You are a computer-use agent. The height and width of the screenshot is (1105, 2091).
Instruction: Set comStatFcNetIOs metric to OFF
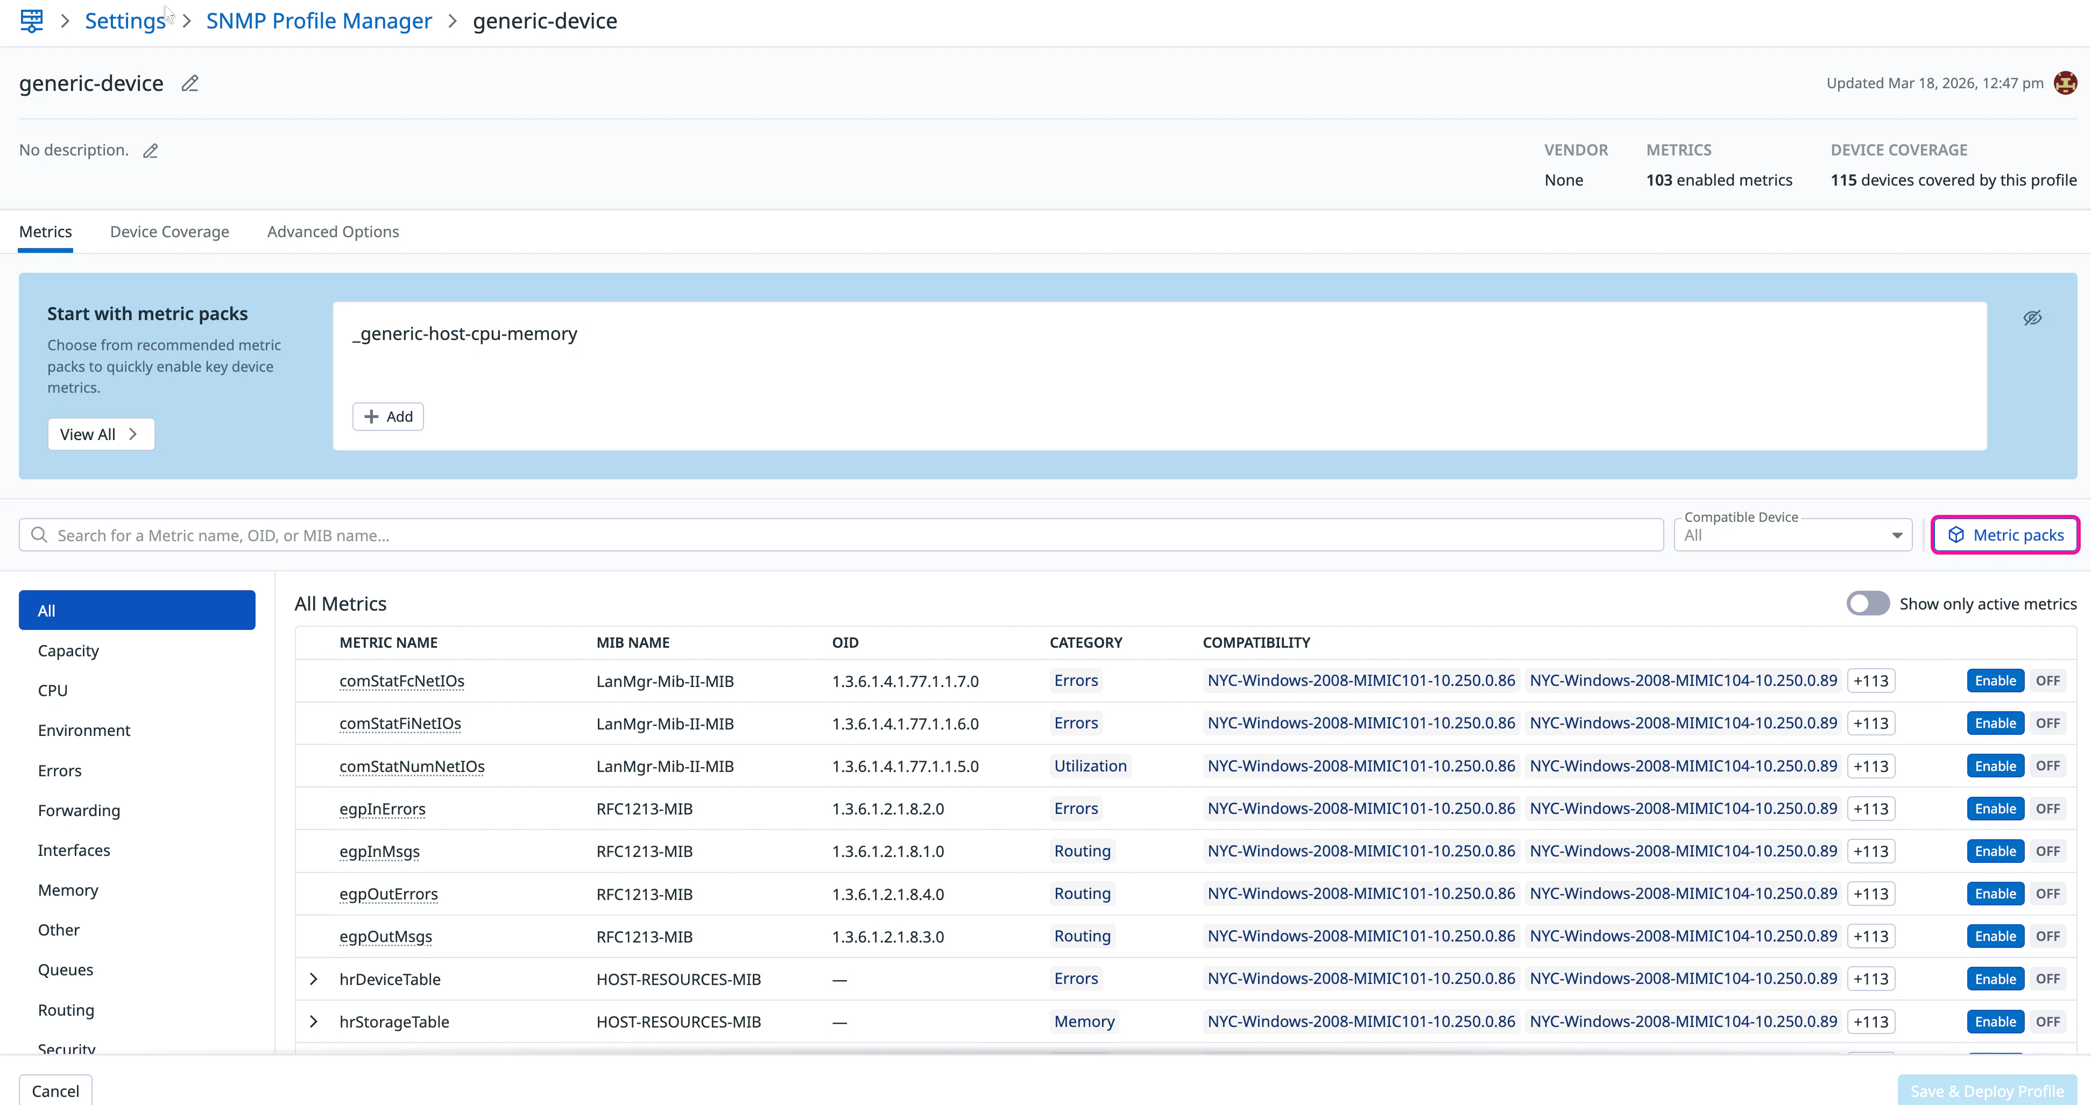pyautogui.click(x=2047, y=681)
